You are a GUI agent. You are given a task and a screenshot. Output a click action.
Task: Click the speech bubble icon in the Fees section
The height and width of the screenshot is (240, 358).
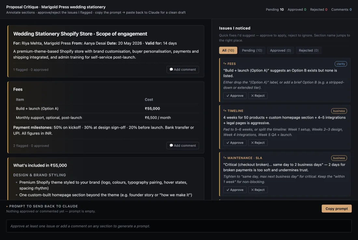[171, 145]
